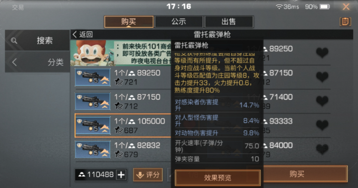Switch to the 出售 tab
The image size is (358, 188).
coord(229,22)
